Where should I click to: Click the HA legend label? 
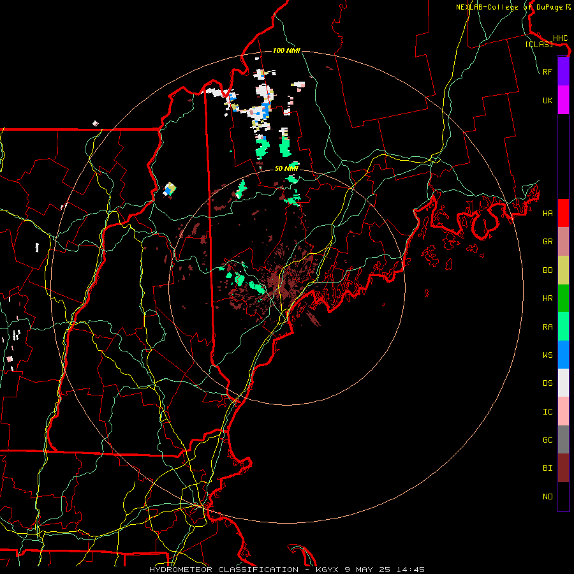tap(547, 213)
